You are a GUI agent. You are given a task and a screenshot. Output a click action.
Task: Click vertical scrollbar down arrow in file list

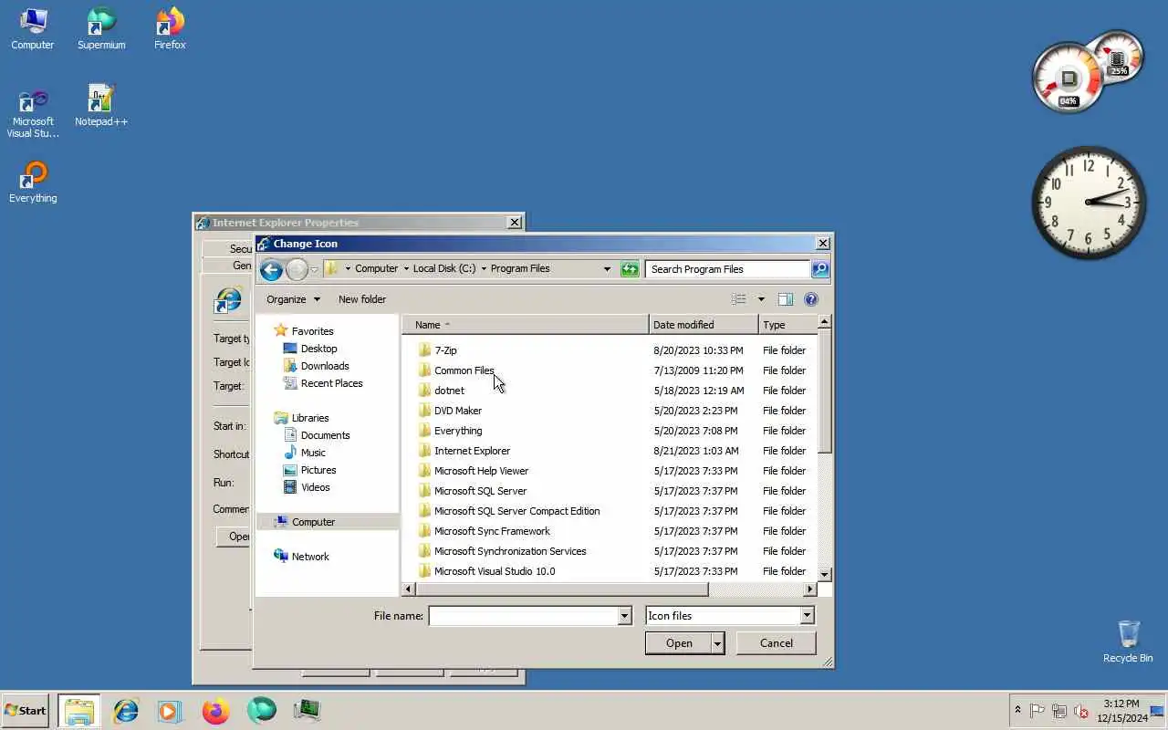coord(825,574)
